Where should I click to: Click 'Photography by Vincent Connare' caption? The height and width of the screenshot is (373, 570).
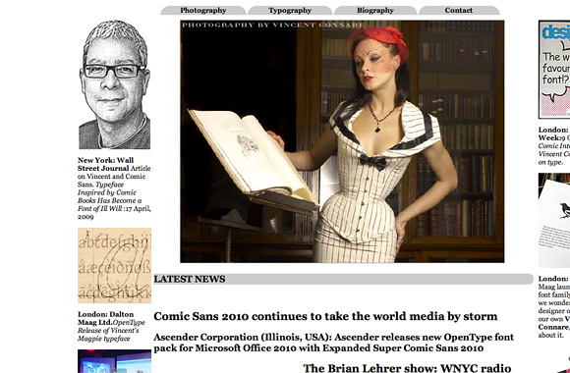(x=273, y=25)
